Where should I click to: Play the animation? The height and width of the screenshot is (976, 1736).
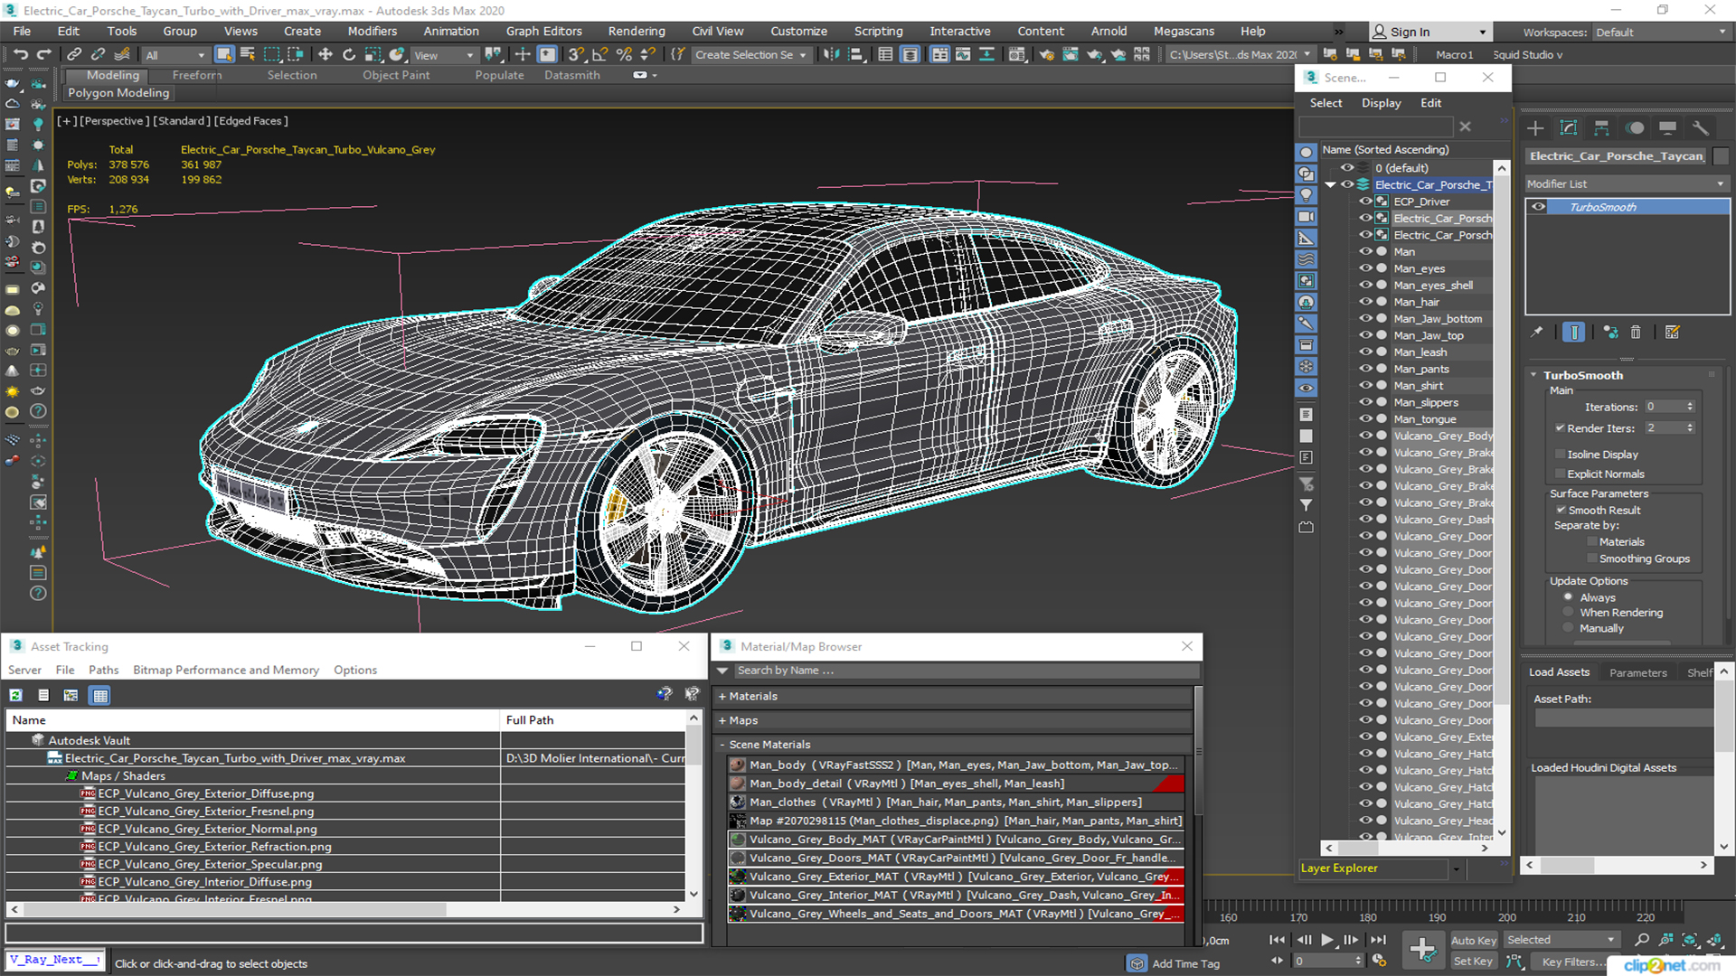(x=1326, y=940)
